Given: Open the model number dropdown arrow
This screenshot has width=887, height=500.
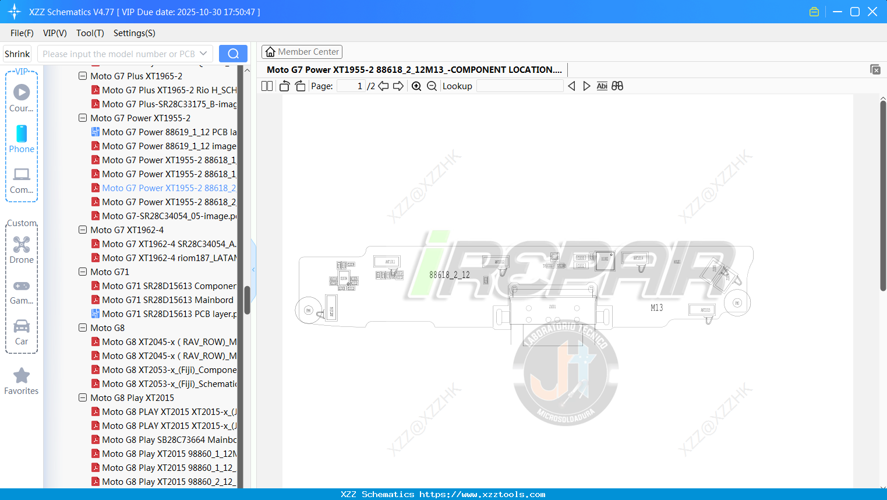Looking at the screenshot, I should pos(203,54).
